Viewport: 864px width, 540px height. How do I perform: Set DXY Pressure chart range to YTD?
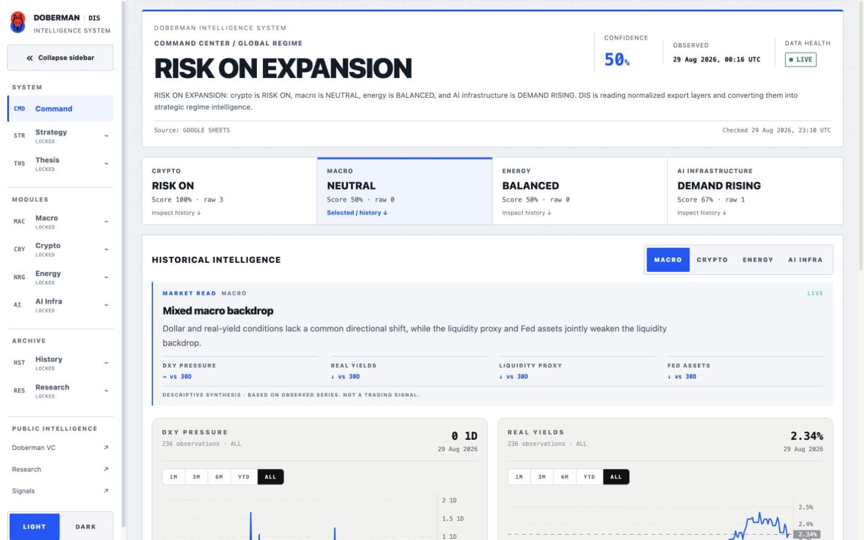[243, 477]
